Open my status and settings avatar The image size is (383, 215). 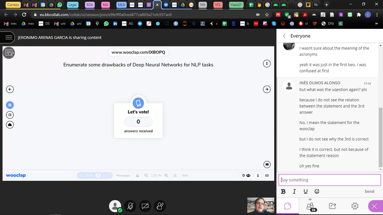coord(115,206)
